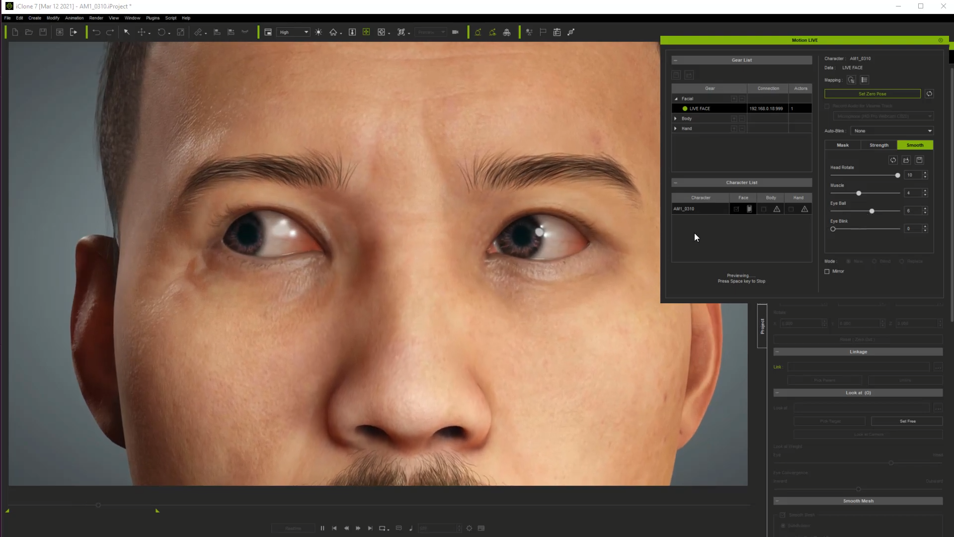The width and height of the screenshot is (954, 537).
Task: Click the Hand warning triangle for AM1_0310
Action: coord(804,209)
